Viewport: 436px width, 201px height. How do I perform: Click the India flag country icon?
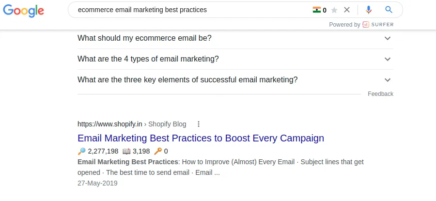click(317, 10)
